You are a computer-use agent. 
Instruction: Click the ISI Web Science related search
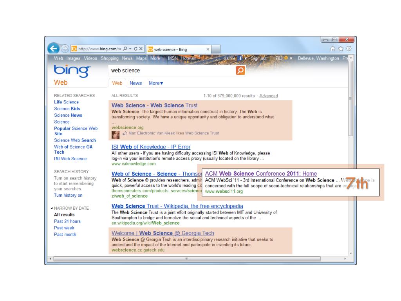(x=70, y=159)
